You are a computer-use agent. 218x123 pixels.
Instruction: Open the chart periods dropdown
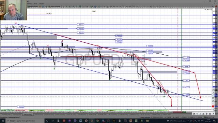point(95,6)
